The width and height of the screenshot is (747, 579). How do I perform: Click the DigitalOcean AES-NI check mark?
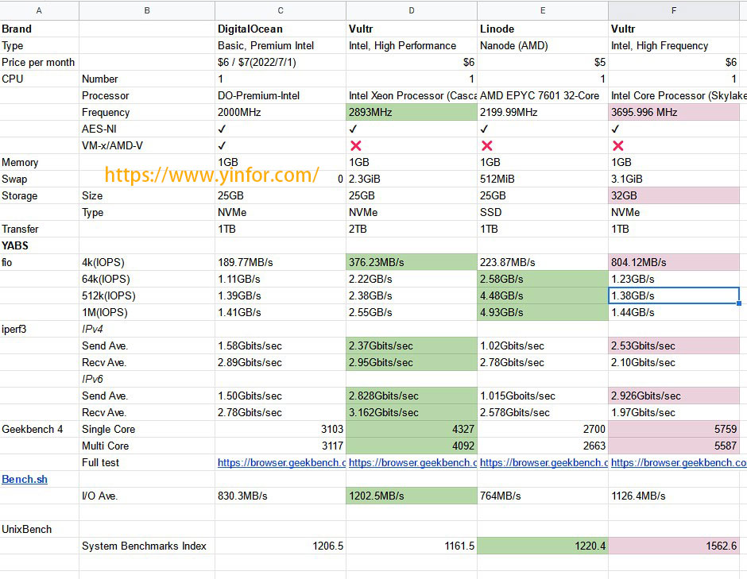tap(223, 129)
